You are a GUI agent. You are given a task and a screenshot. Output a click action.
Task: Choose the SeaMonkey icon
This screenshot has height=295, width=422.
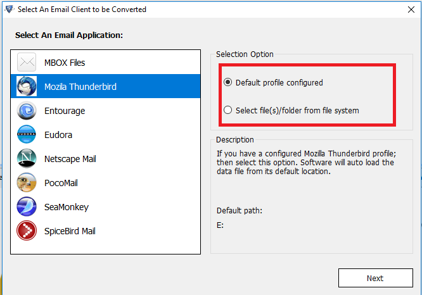[x=27, y=206]
